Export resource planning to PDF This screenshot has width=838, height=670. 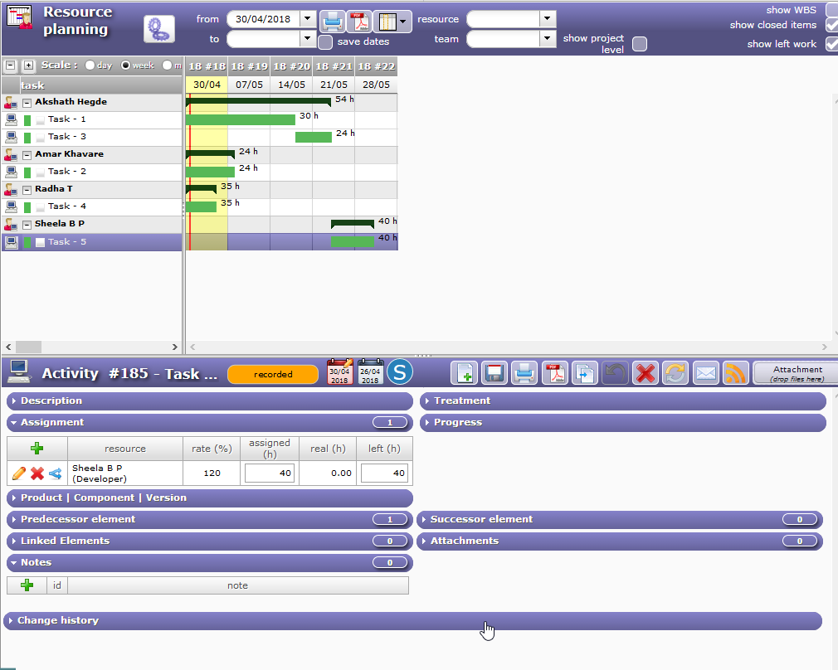click(358, 21)
